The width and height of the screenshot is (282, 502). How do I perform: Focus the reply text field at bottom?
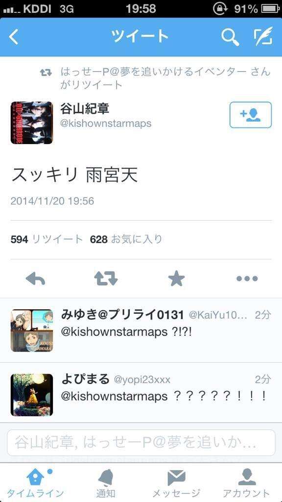141,443
